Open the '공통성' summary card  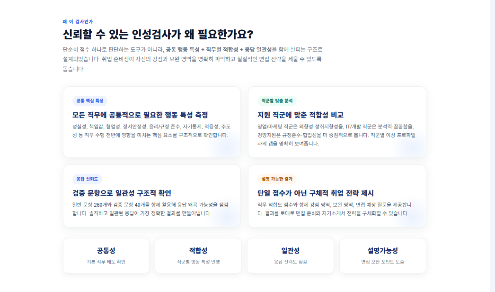106,255
